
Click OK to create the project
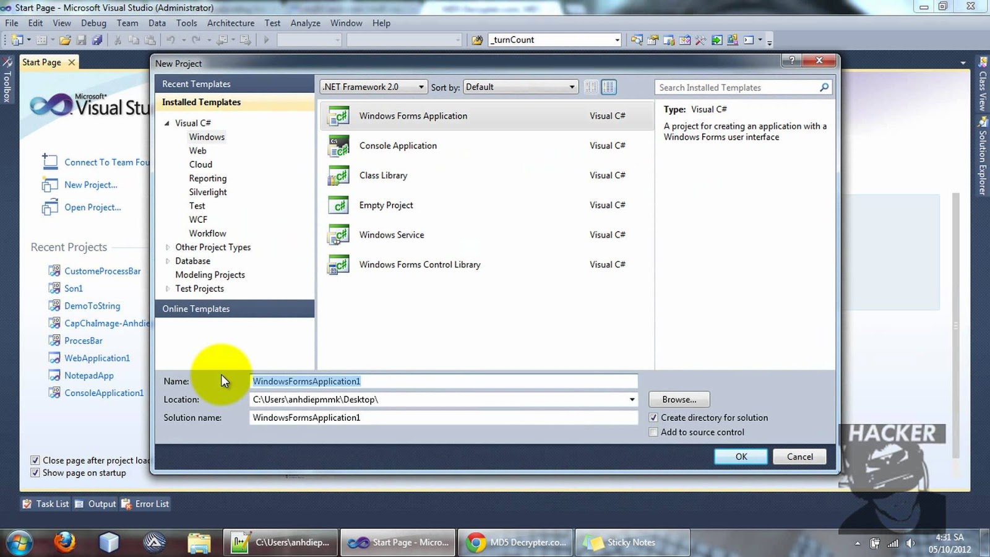tap(741, 457)
